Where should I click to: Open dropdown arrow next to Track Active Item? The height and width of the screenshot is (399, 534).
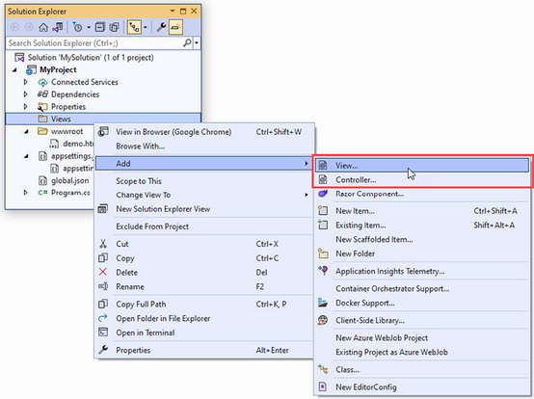point(146,27)
